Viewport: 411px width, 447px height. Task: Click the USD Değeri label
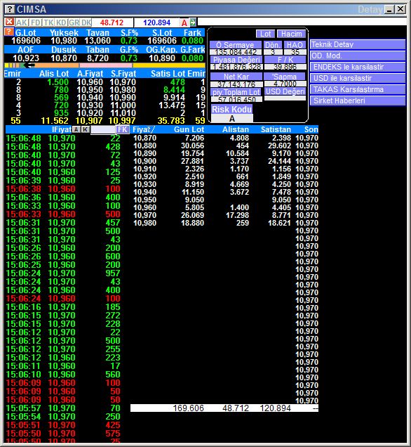pyautogui.click(x=285, y=91)
